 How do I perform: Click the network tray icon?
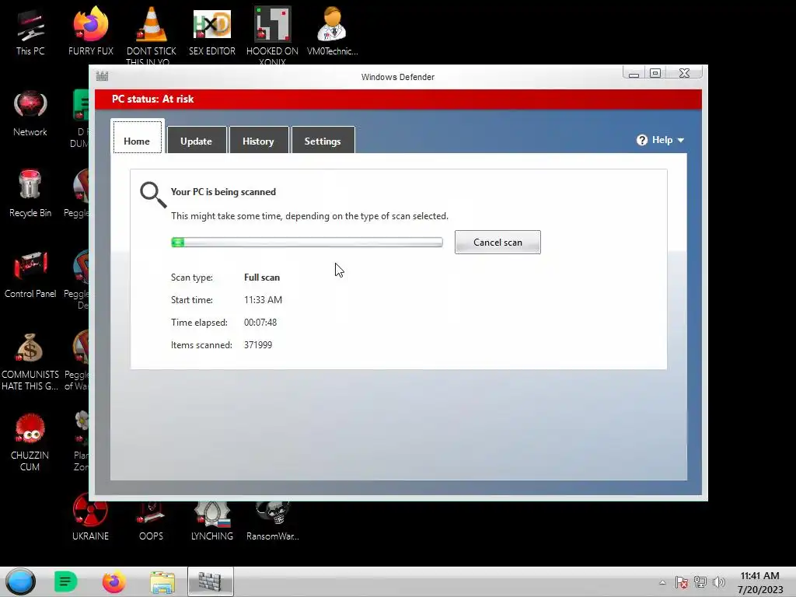pos(700,582)
